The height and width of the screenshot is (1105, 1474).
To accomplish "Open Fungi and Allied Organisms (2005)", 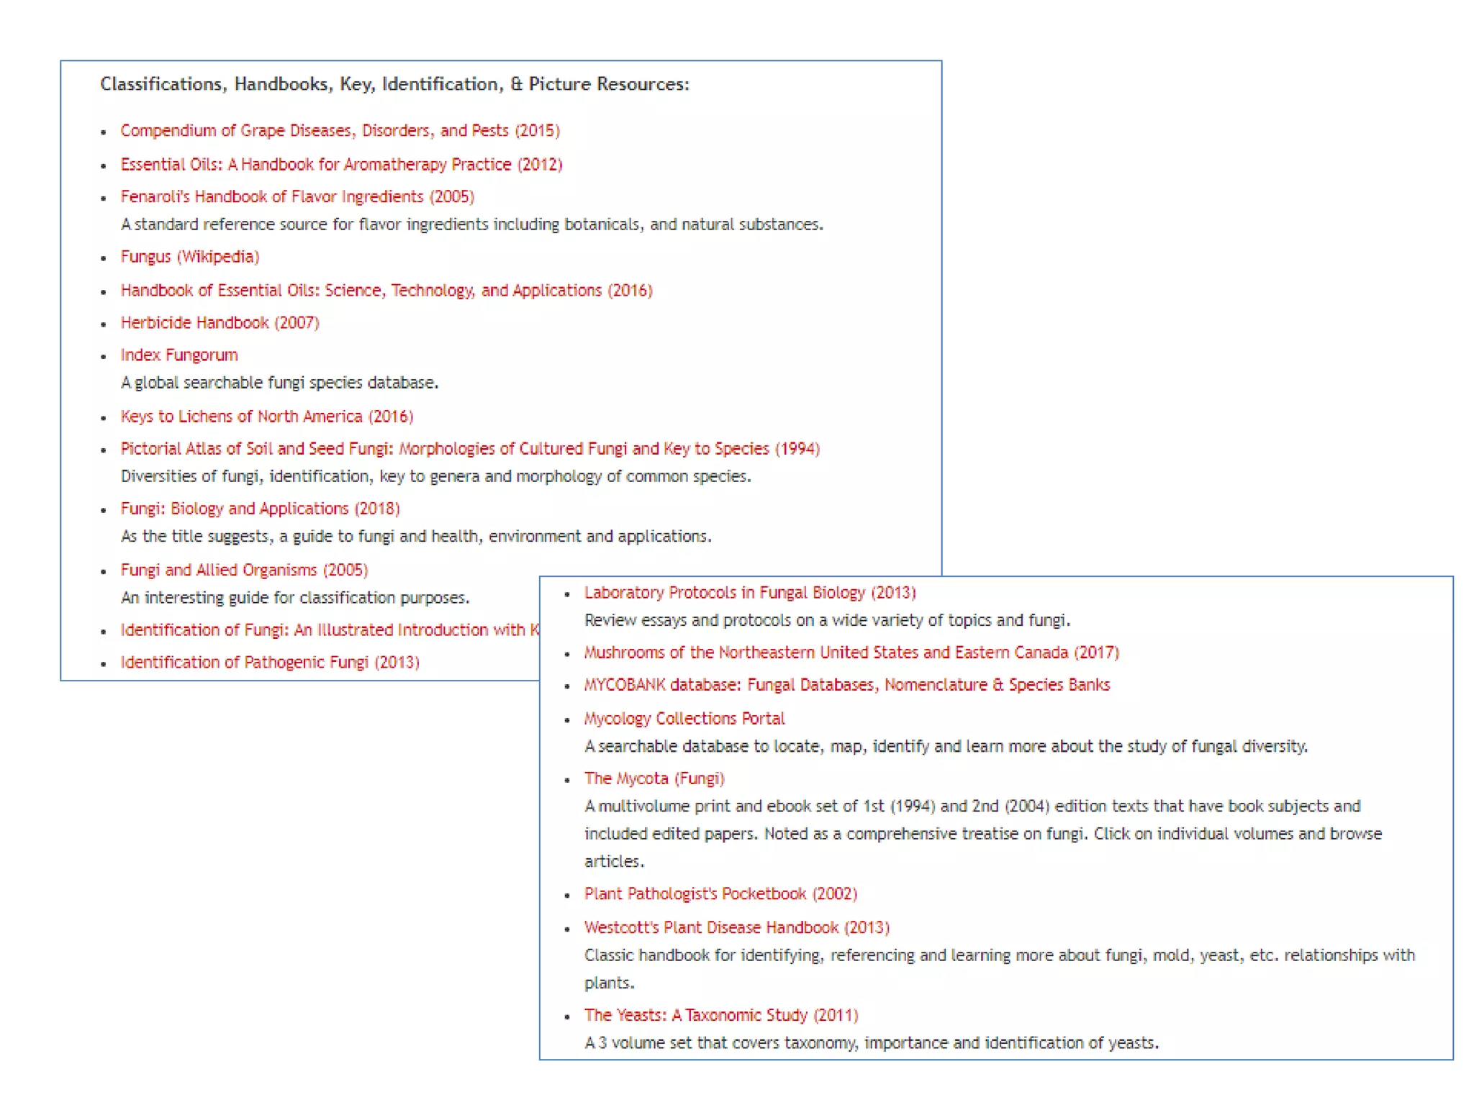I will [x=244, y=570].
